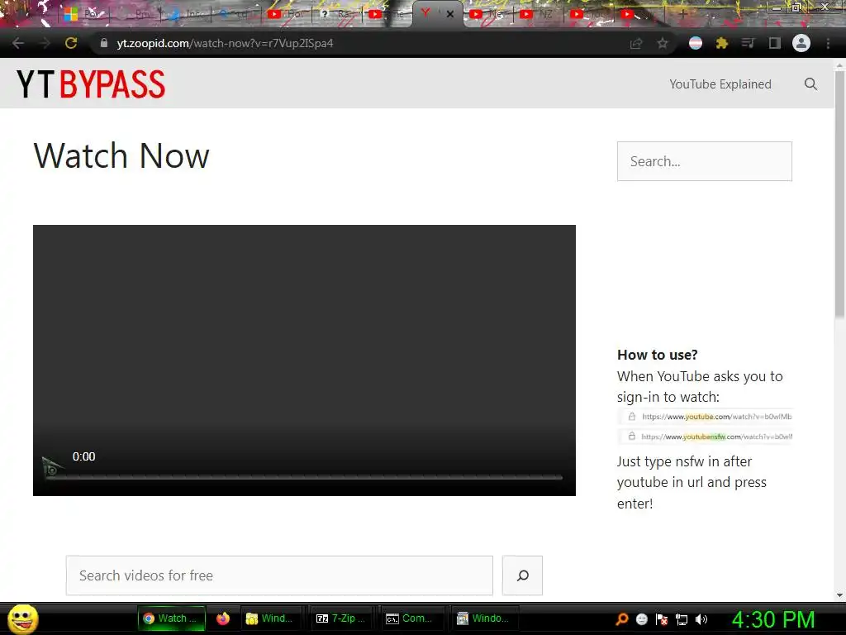
Task: Click the 'Watch Now' page heading
Action: 121,156
